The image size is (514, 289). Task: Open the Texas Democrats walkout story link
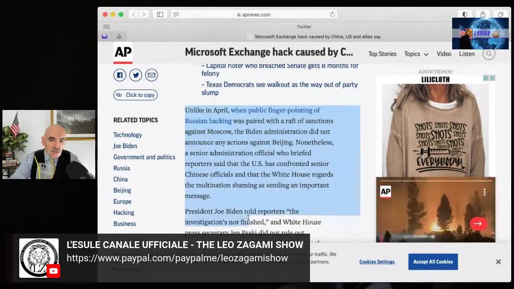coord(279,88)
